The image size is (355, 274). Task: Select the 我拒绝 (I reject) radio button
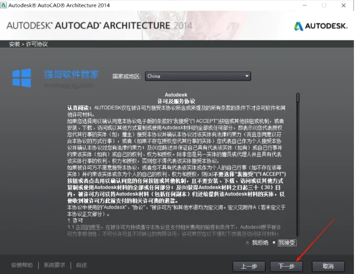point(247,243)
